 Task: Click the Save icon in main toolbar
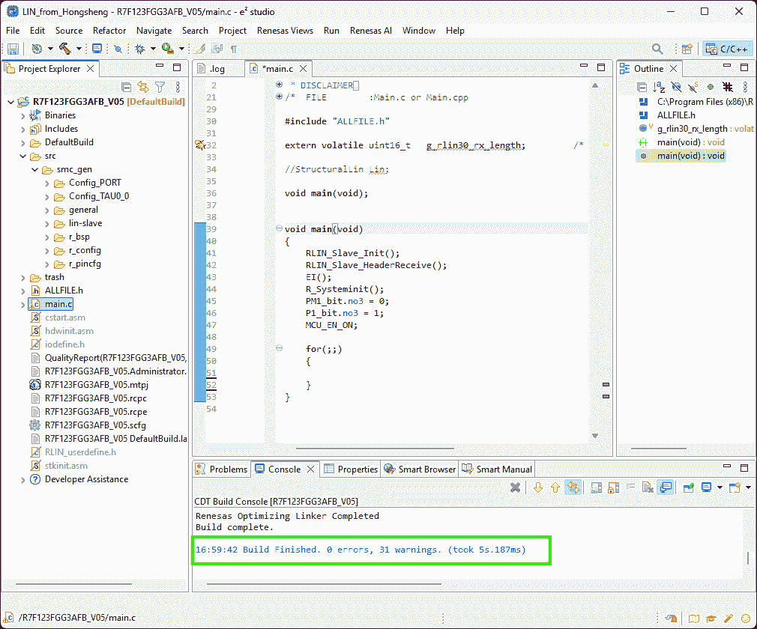point(13,49)
